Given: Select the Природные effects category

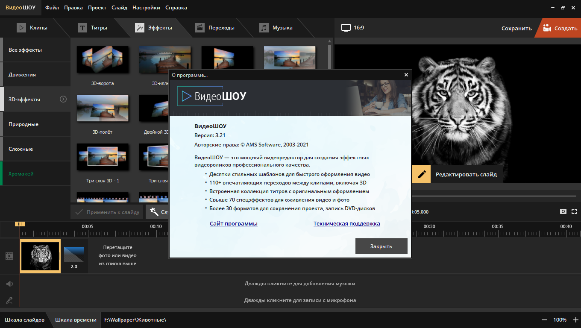Looking at the screenshot, I should click(x=35, y=124).
